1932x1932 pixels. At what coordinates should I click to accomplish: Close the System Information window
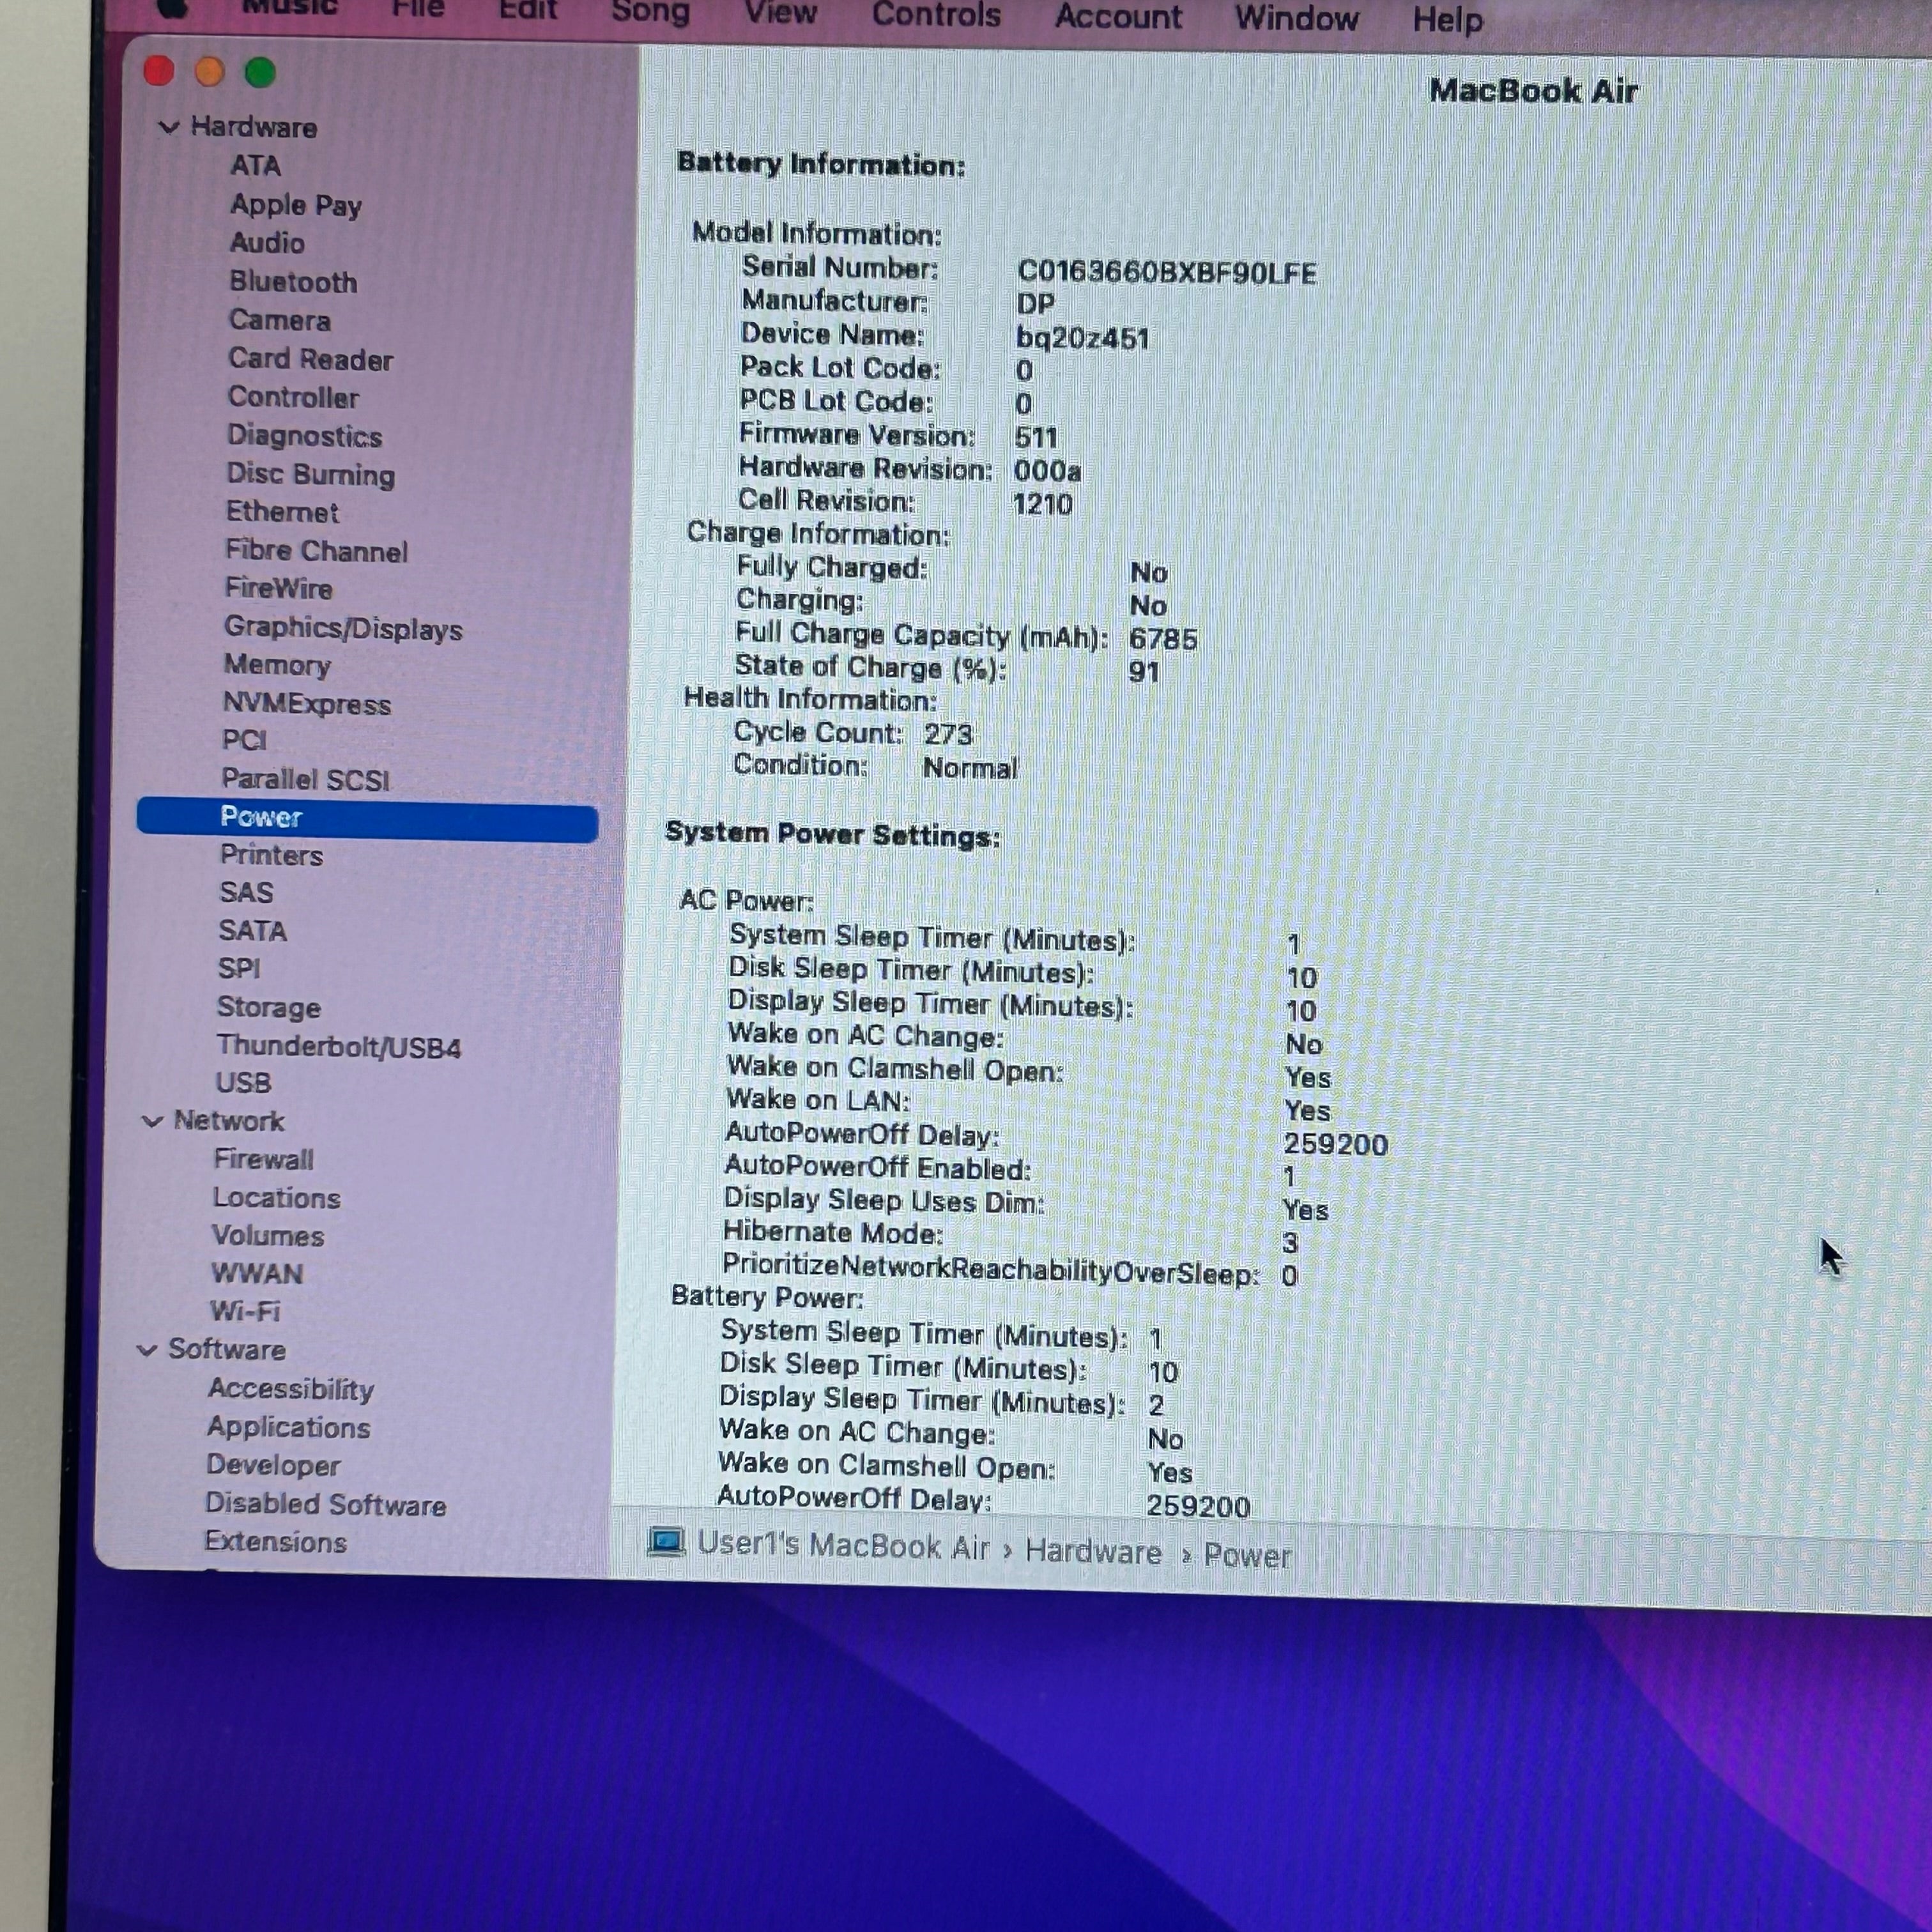tap(159, 71)
